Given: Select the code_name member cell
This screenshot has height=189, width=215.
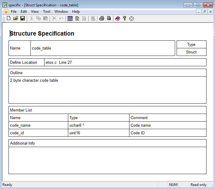Looking at the screenshot, I should click(x=38, y=125).
